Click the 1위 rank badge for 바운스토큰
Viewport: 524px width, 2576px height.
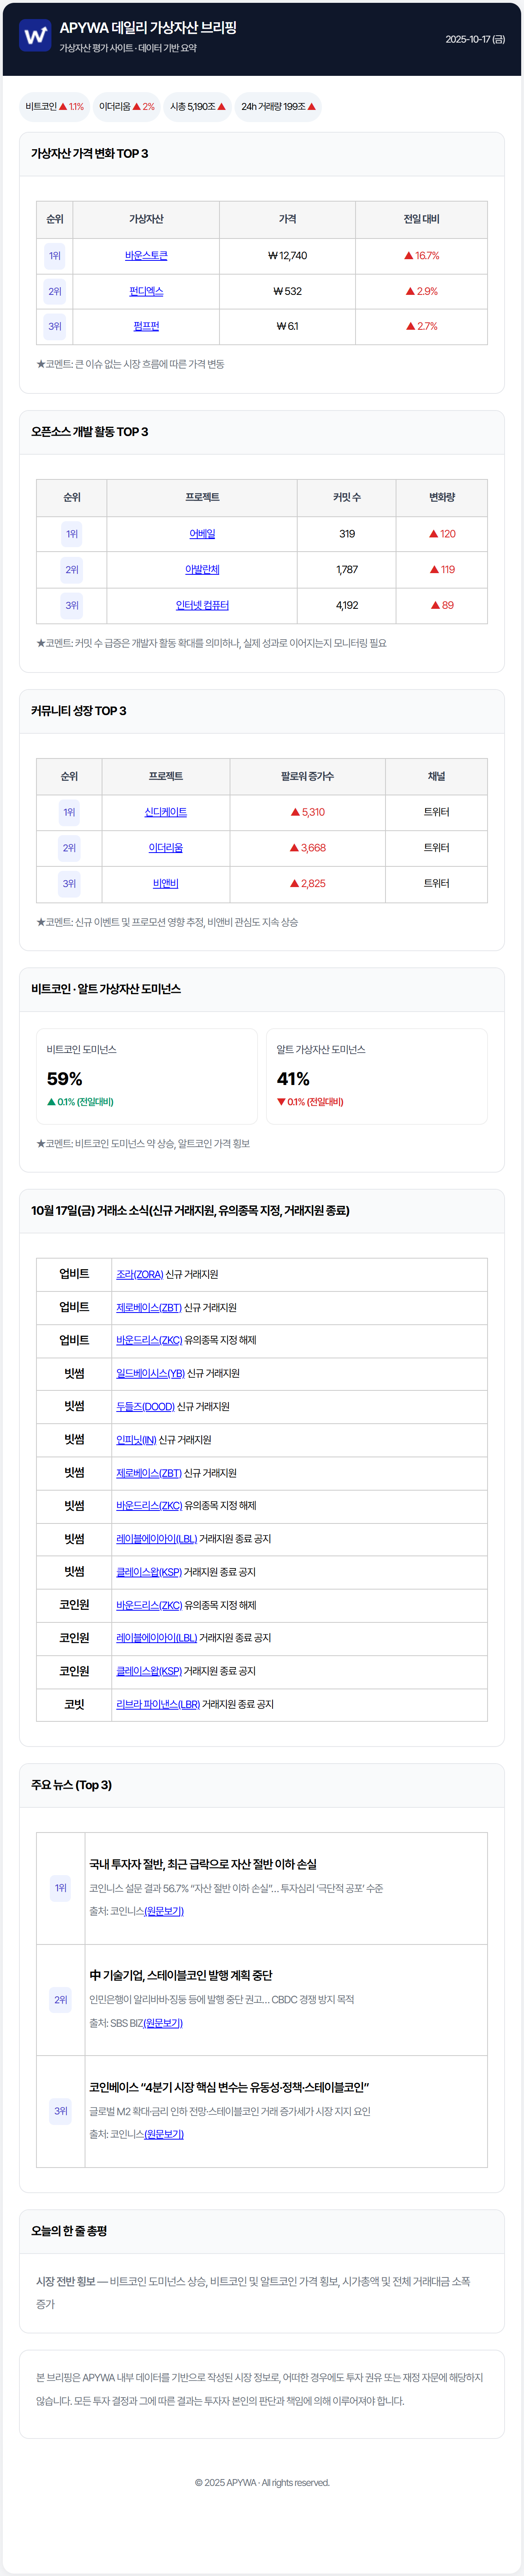click(x=55, y=256)
